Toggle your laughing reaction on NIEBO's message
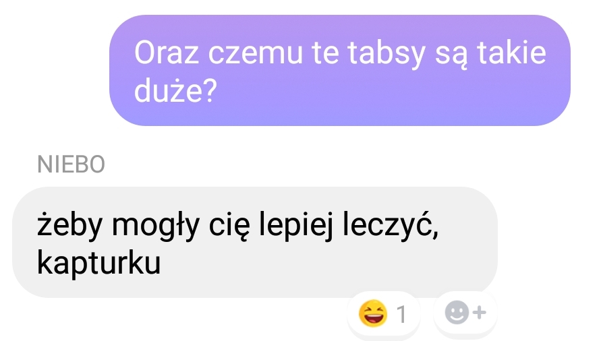This screenshot has width=601, height=341. [x=384, y=313]
